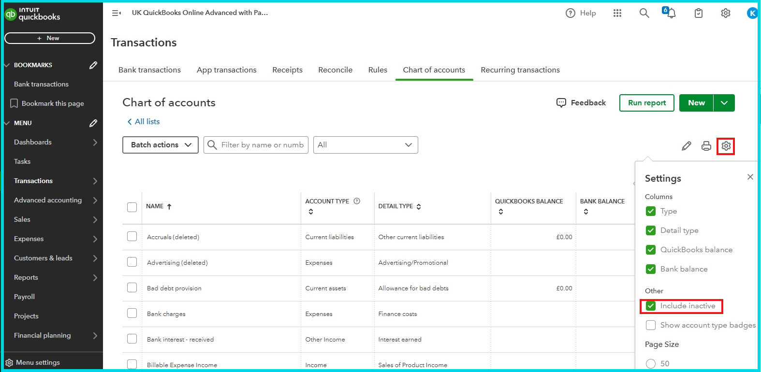Open the top search magnifier
The image size is (761, 372).
[x=644, y=13]
